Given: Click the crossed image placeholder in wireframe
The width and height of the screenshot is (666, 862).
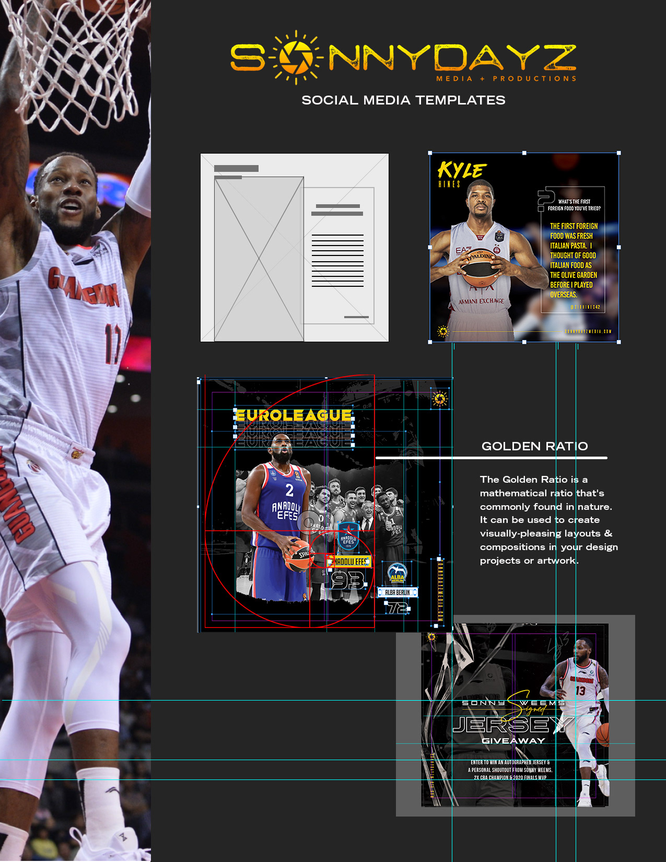Looking at the screenshot, I should 259,259.
